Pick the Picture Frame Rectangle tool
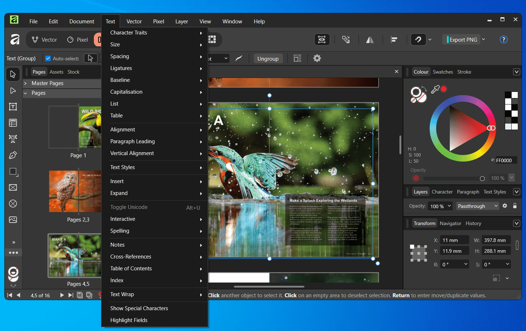Image resolution: width=526 pixels, height=331 pixels. [x=13, y=187]
